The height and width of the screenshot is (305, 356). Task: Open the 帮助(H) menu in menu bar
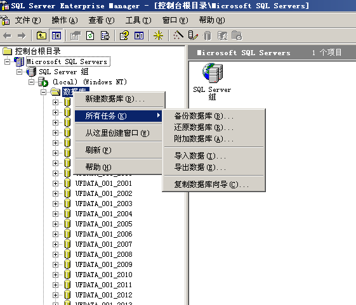click(x=212, y=20)
